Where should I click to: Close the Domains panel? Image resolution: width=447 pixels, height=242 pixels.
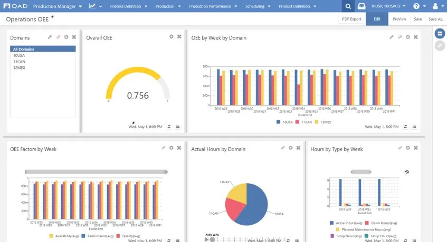pos(74,37)
